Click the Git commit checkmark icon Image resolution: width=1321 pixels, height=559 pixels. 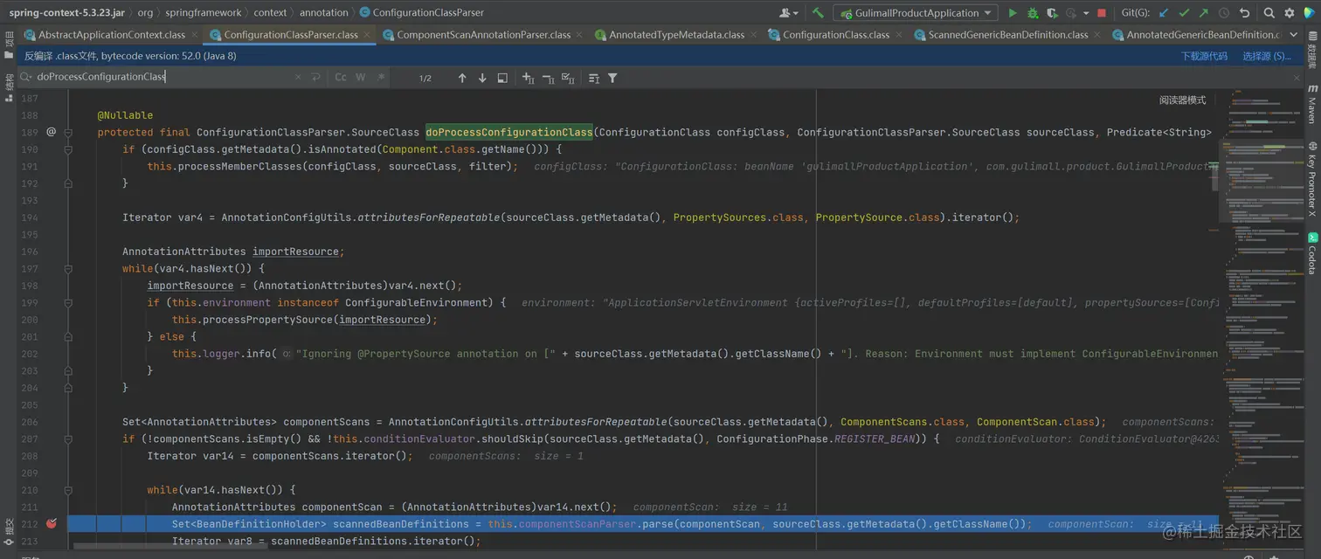coord(1184,13)
